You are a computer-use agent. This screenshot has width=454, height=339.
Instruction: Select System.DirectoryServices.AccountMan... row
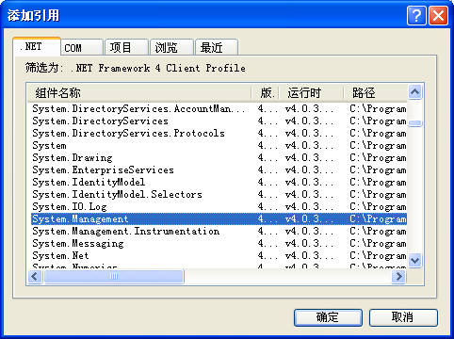[219, 108]
